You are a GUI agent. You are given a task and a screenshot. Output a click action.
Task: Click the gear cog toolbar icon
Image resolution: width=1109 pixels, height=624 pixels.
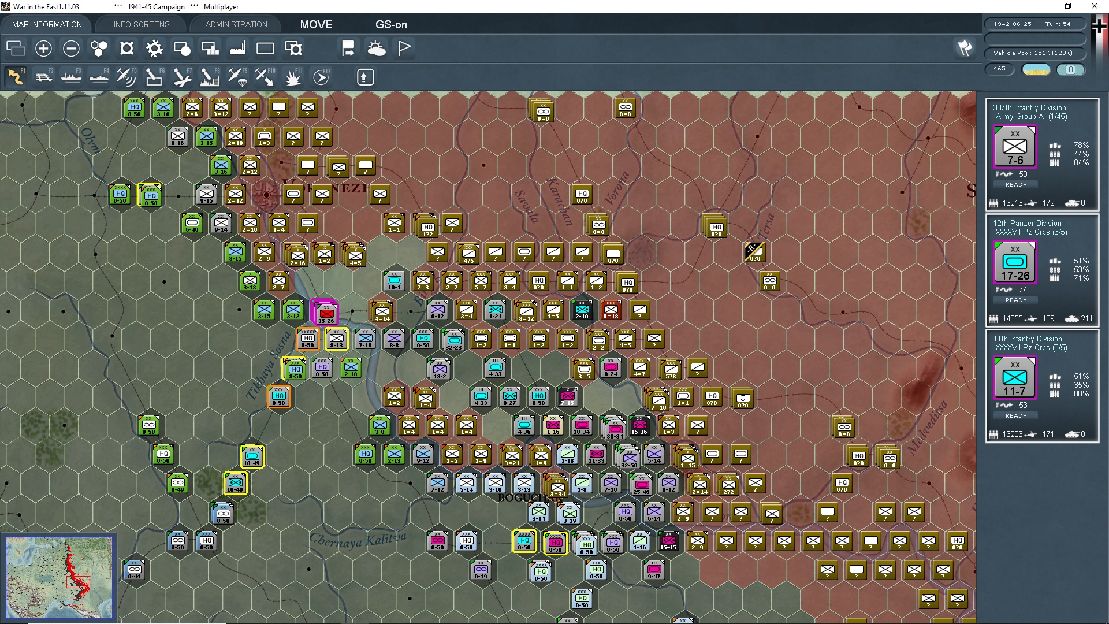click(x=154, y=49)
